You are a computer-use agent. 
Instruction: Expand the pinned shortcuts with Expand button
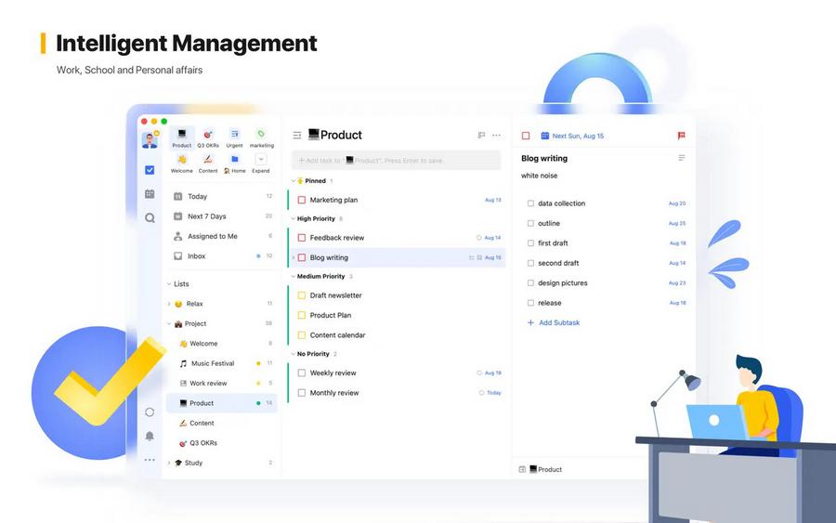pyautogui.click(x=261, y=163)
